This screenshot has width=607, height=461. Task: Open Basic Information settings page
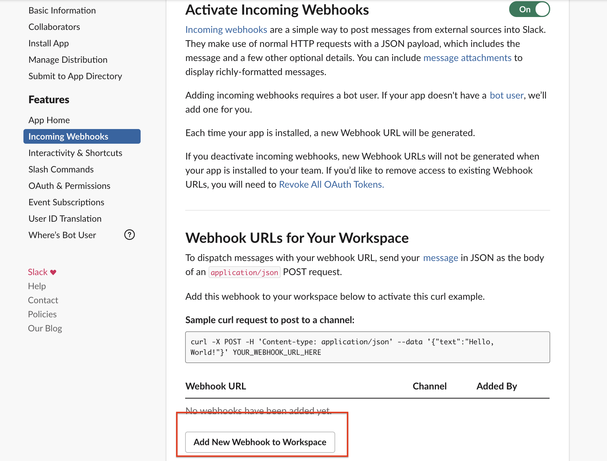coord(62,11)
